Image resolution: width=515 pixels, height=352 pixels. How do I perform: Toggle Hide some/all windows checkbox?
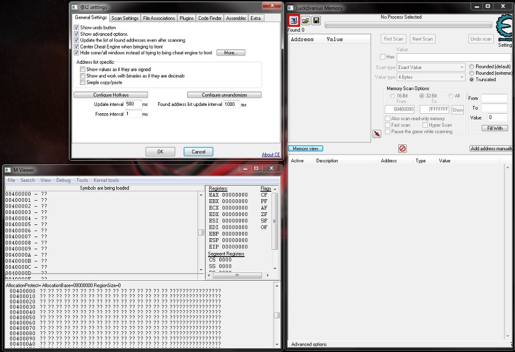(76, 53)
